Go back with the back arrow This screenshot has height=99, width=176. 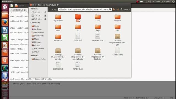tap(114, 9)
